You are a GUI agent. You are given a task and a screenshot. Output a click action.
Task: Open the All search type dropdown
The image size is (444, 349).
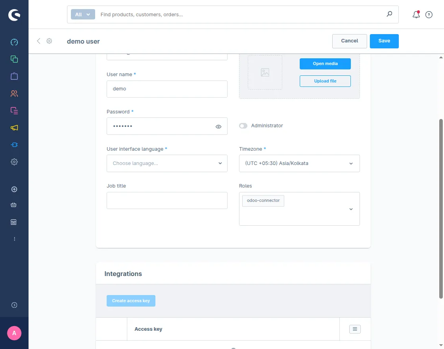(83, 14)
